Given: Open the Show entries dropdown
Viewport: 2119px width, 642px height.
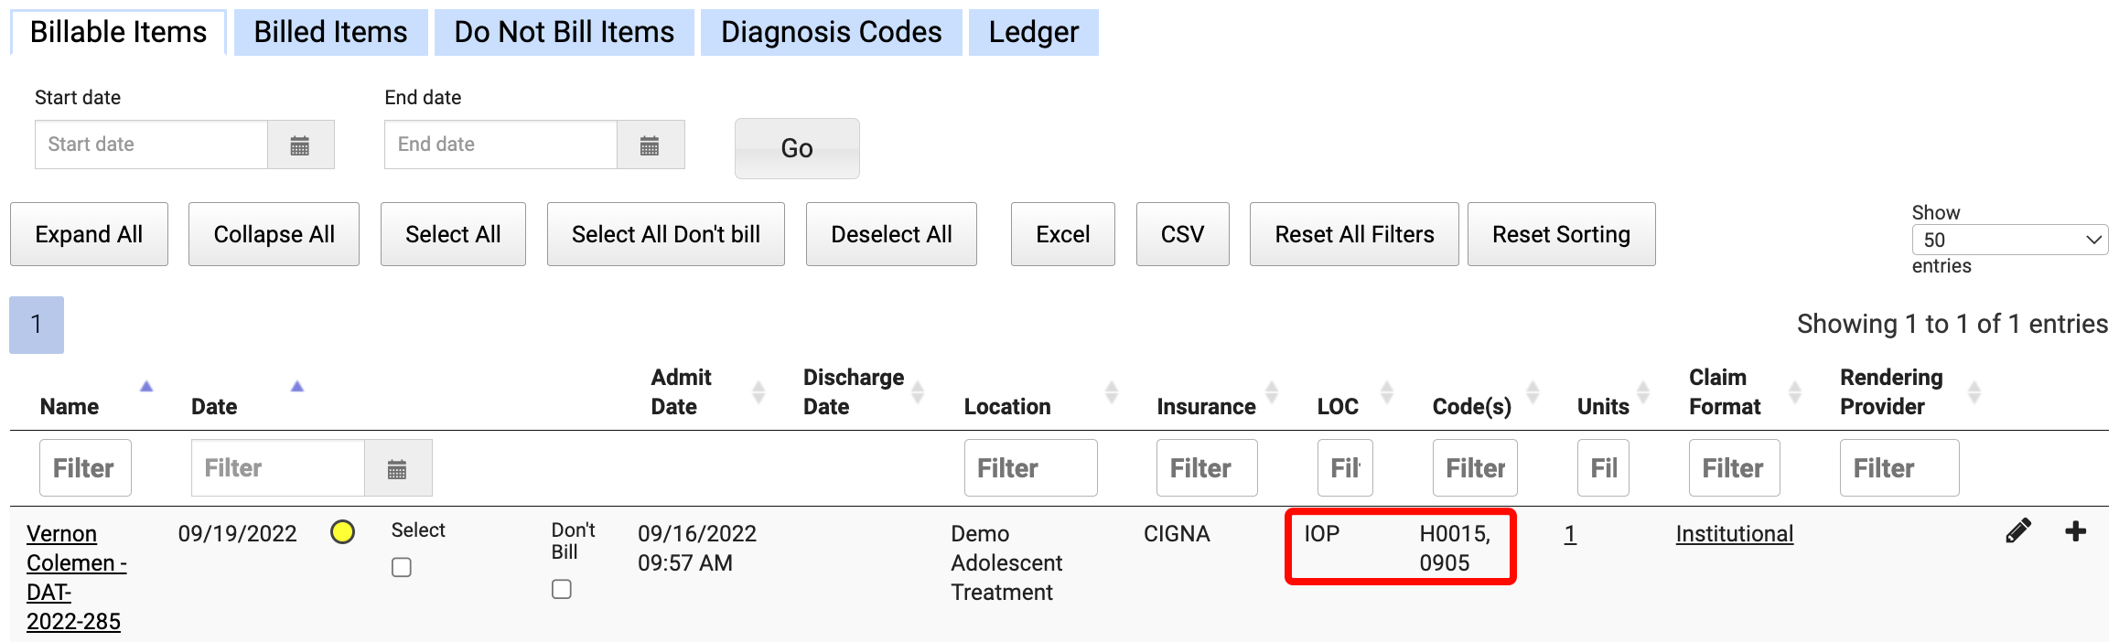Looking at the screenshot, I should pos(2009,240).
